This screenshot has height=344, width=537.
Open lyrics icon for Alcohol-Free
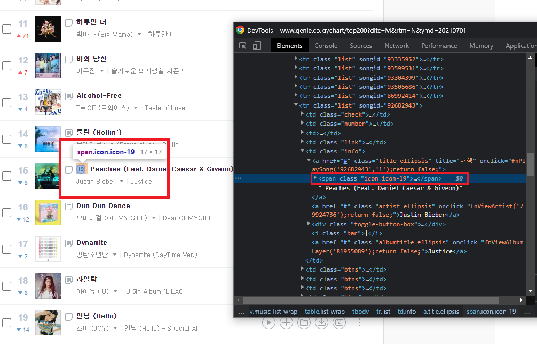coord(69,96)
